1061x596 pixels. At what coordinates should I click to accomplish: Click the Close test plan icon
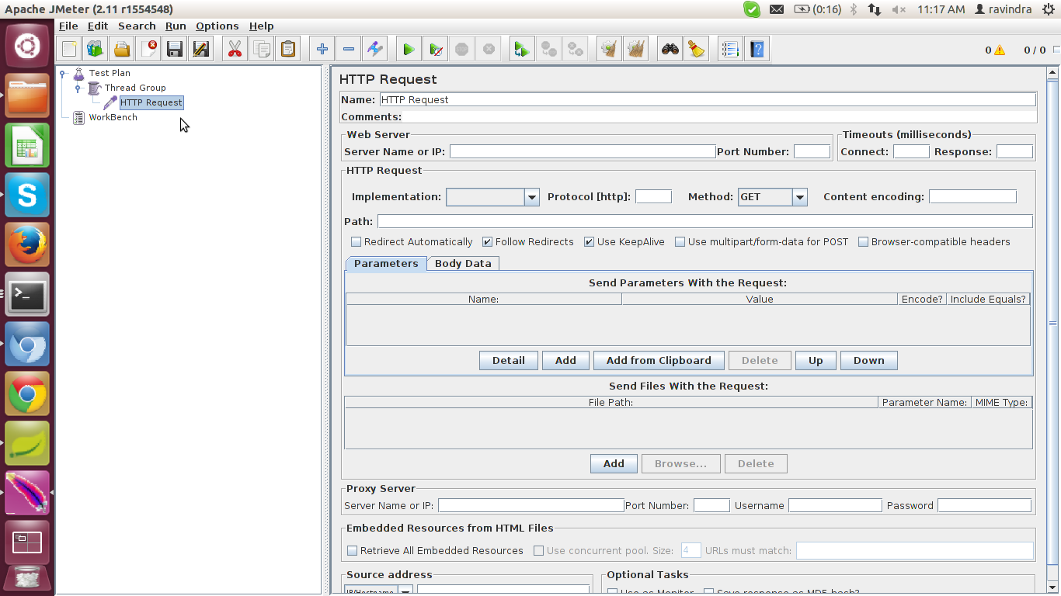[148, 50]
